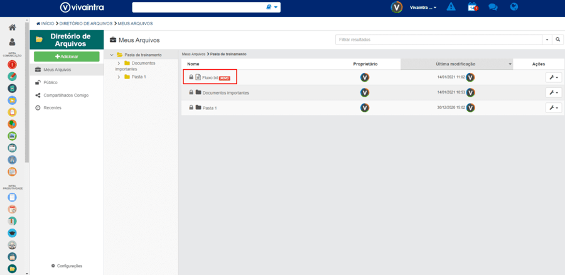565x275 pixels.
Task: Open the filter options dropdown arrow
Action: click(x=547, y=40)
